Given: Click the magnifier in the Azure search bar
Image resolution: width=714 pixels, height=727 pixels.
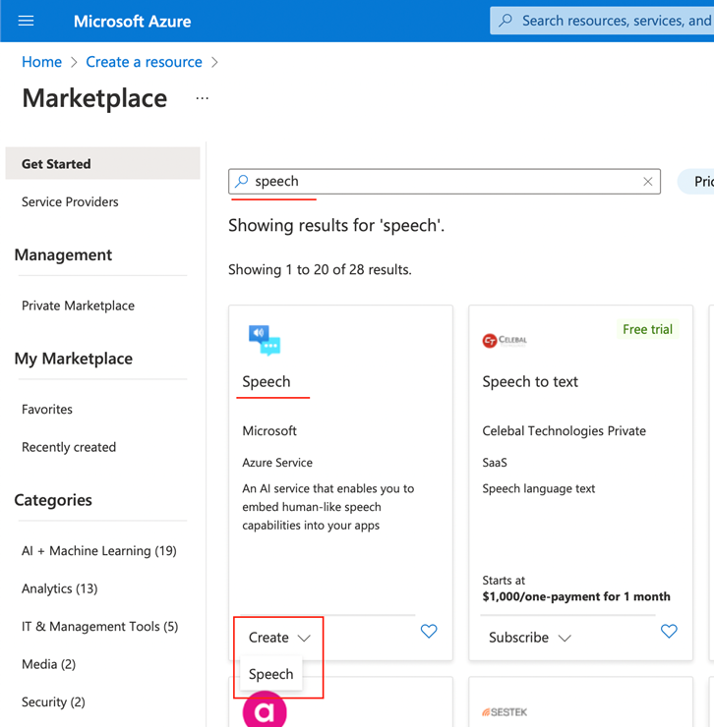Looking at the screenshot, I should click(506, 21).
